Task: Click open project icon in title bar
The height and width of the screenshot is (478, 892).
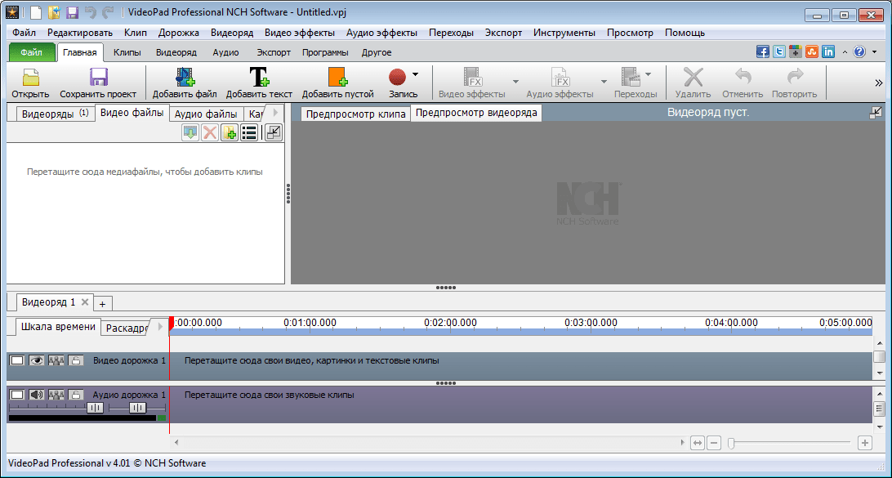Action: tap(54, 12)
